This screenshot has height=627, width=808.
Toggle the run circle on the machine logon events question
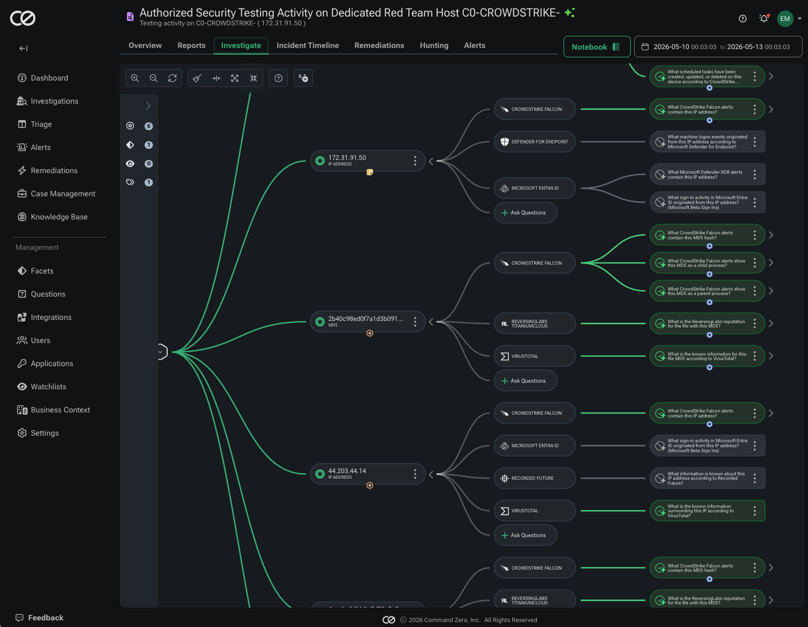[660, 142]
